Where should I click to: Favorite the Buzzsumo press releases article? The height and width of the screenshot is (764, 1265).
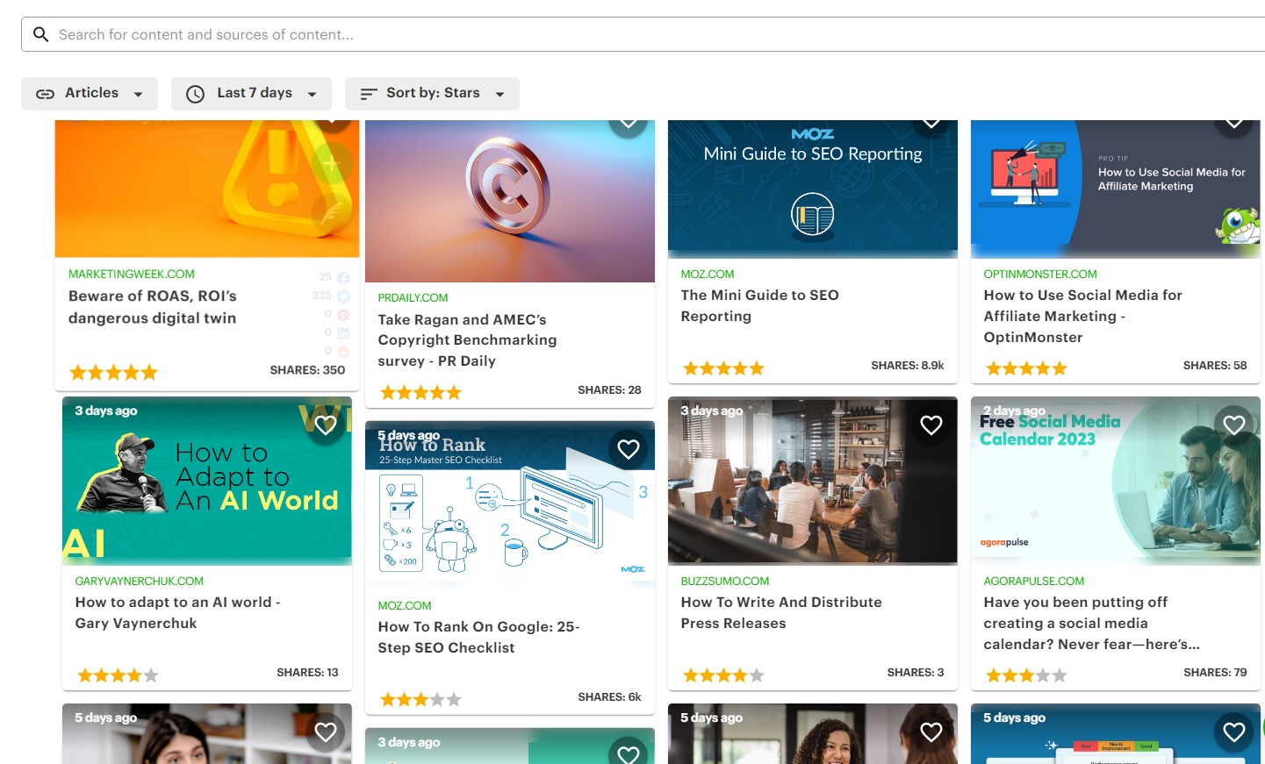coord(931,425)
